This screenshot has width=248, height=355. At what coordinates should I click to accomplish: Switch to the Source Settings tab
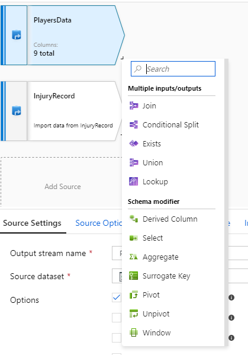(x=32, y=223)
